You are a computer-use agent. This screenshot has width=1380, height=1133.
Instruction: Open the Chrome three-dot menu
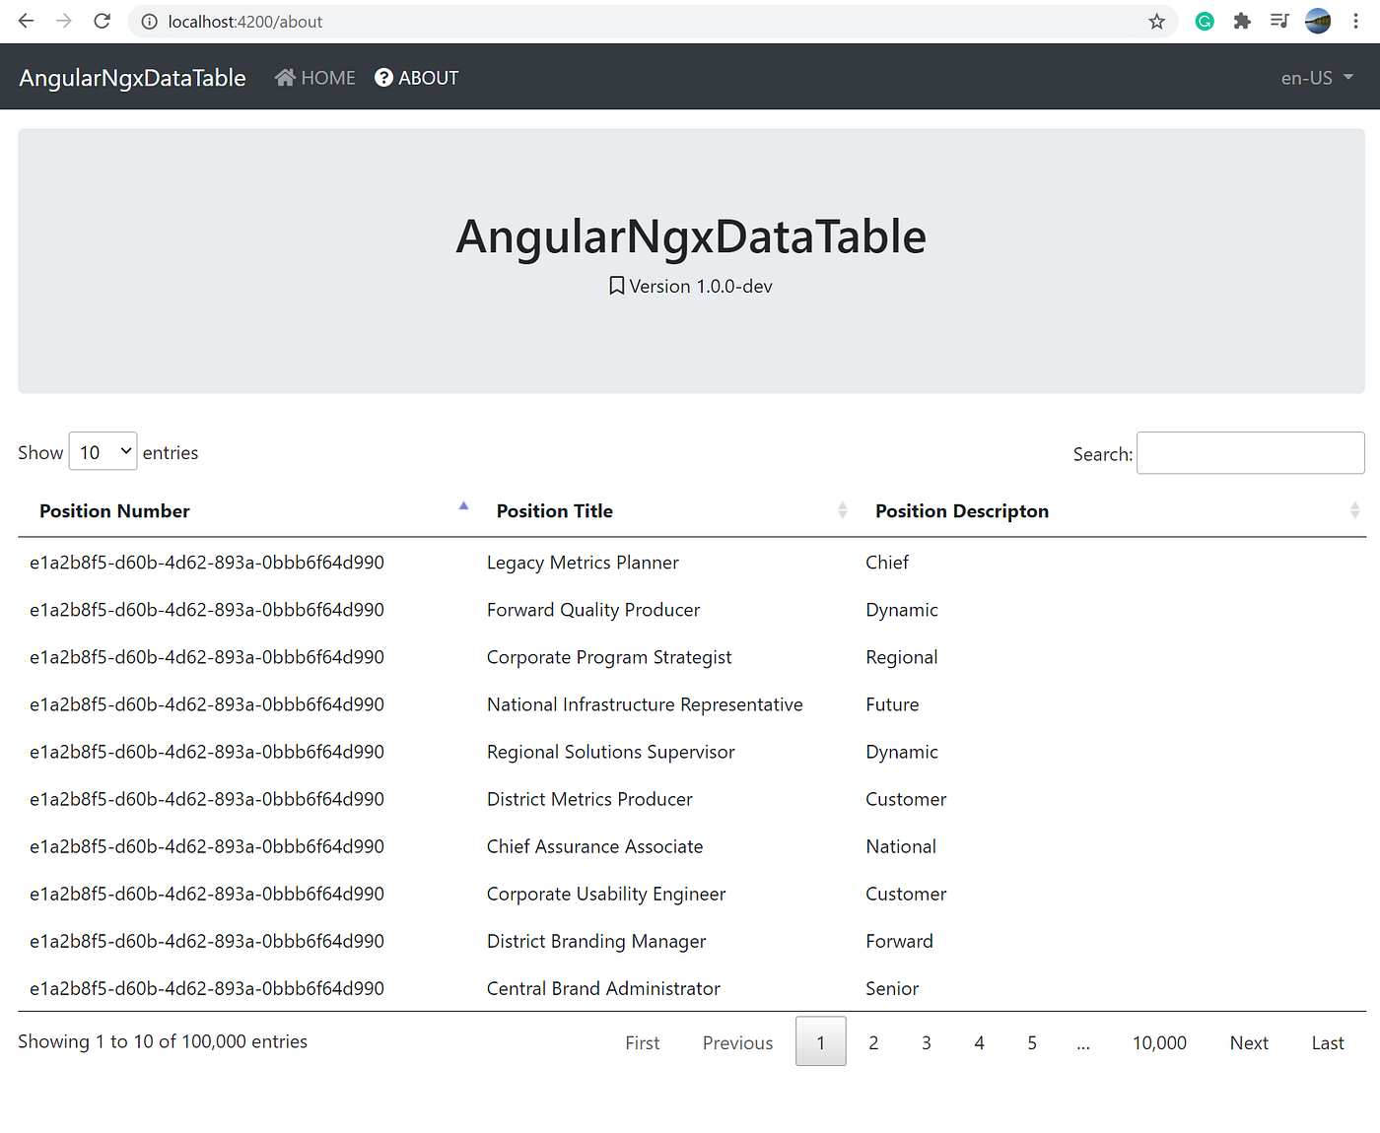[x=1356, y=21]
